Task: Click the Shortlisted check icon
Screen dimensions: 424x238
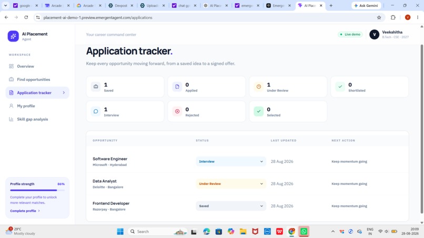Action: coord(340,87)
